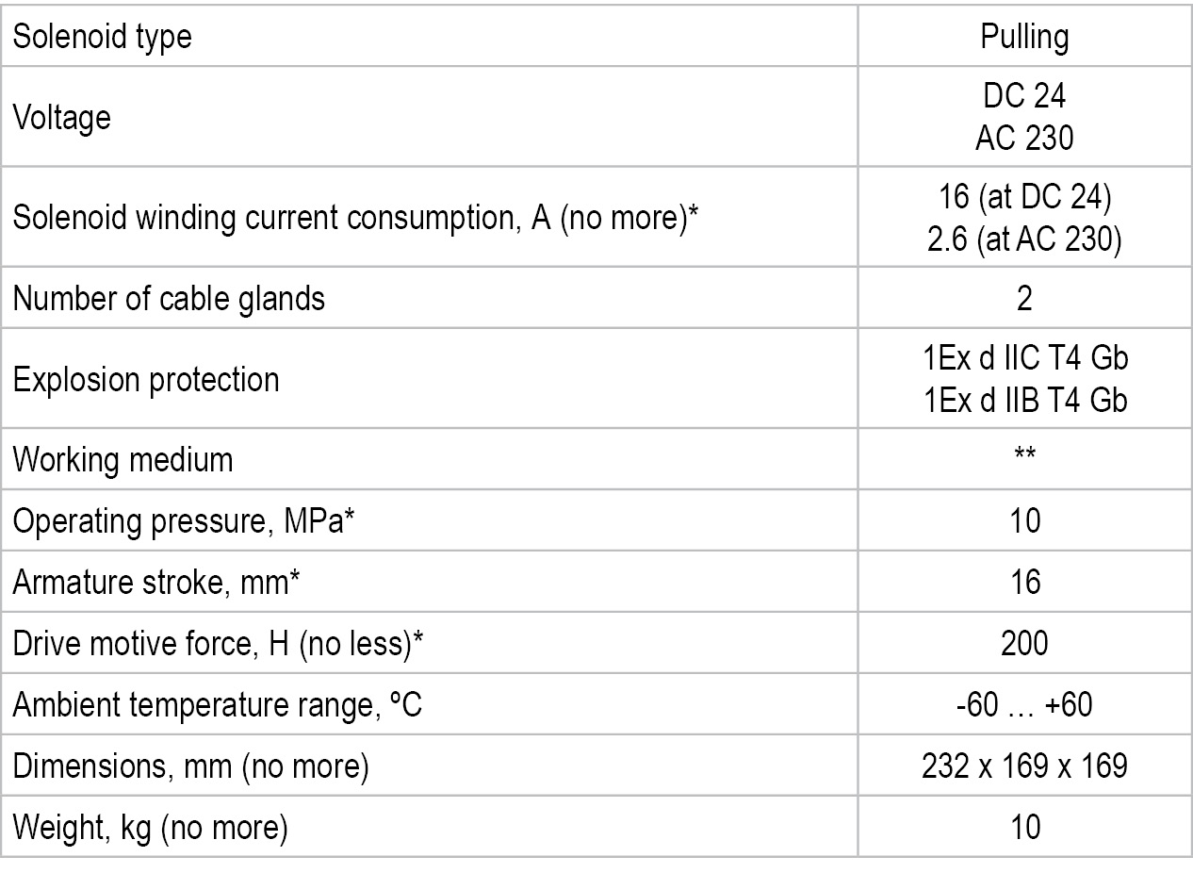Click the Armature stroke, mm label

pyautogui.click(x=156, y=583)
